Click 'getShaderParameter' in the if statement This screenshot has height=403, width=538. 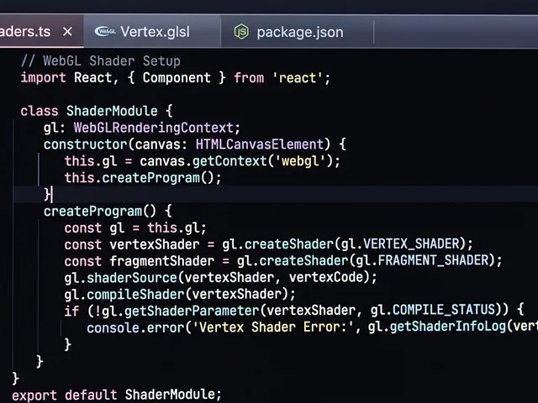point(192,311)
